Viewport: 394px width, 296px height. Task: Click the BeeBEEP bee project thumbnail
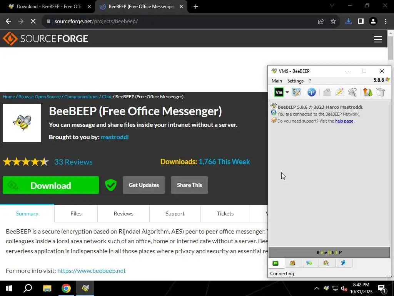[22, 123]
